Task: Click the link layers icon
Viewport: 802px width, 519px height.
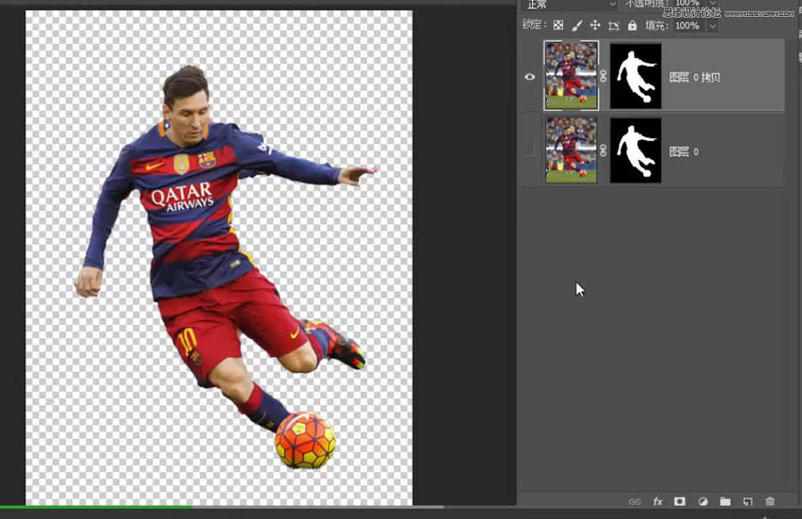Action: [634, 502]
